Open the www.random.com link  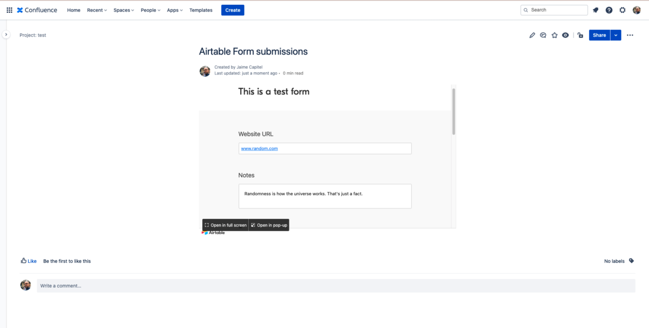point(260,148)
